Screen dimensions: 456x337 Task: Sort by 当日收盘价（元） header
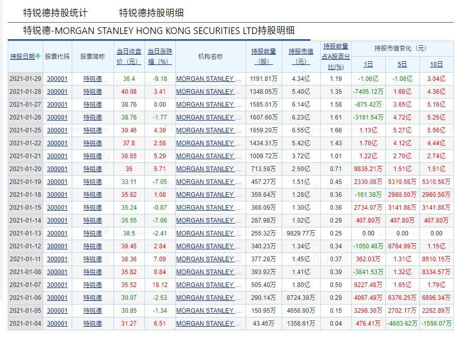point(129,56)
